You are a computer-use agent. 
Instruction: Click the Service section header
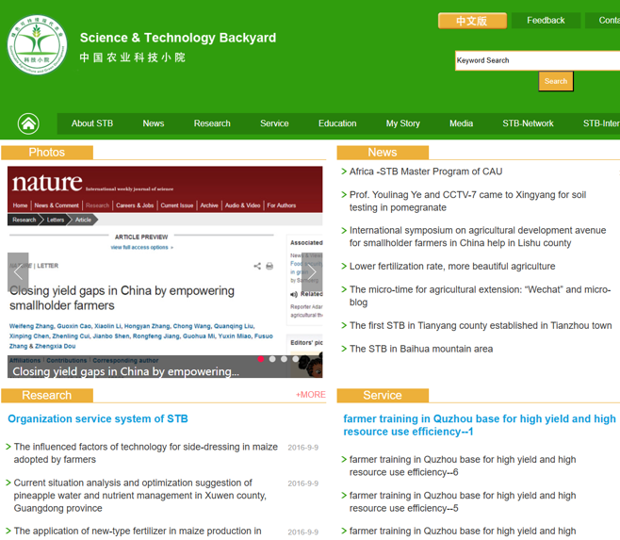(x=383, y=395)
